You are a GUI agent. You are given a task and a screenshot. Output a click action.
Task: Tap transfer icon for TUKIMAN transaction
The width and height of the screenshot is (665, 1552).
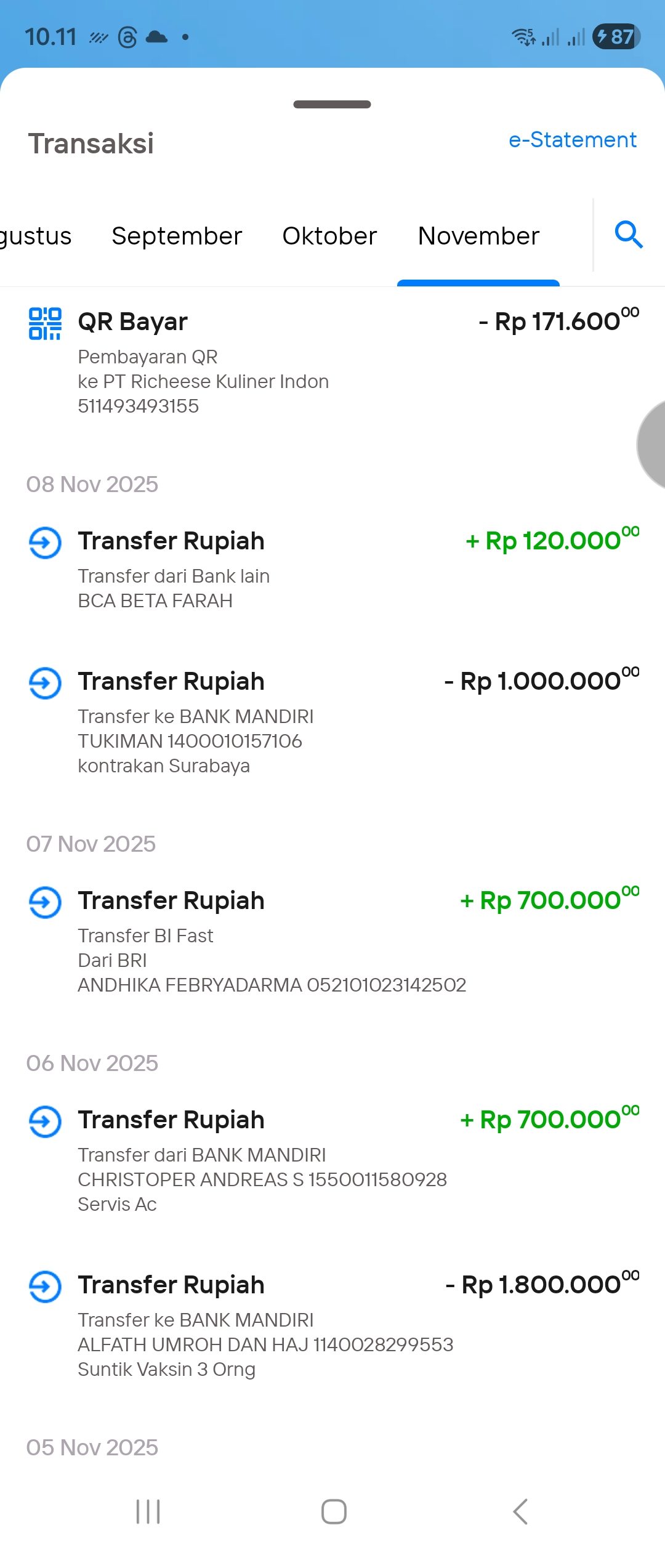click(45, 683)
